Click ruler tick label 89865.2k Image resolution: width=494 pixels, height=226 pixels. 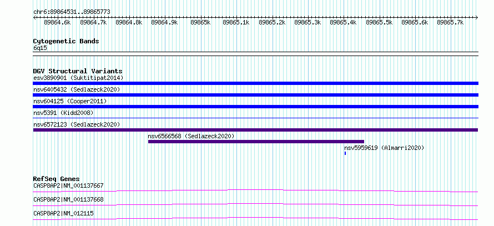(272, 23)
